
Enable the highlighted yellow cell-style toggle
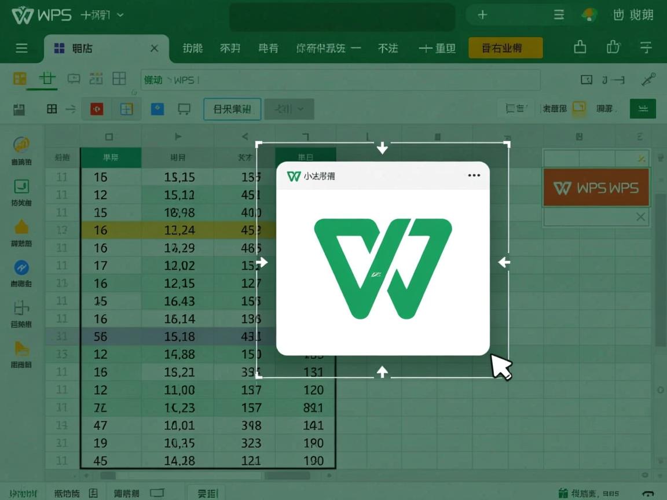(x=579, y=108)
